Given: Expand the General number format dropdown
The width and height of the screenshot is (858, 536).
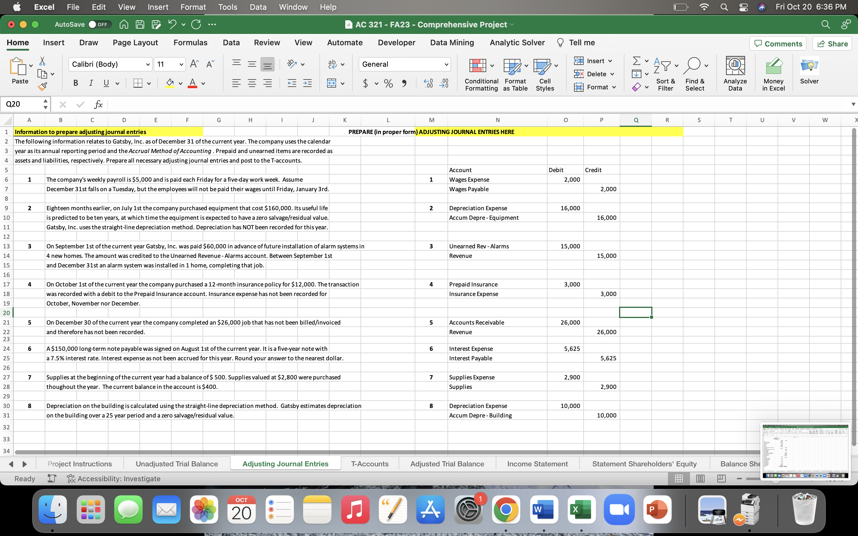Looking at the screenshot, I should point(446,64).
